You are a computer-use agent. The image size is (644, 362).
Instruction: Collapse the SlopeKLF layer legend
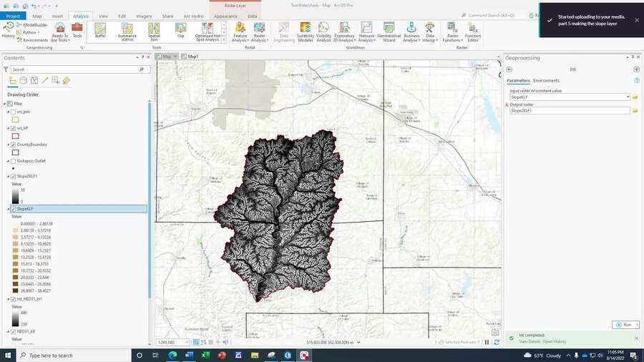(x=8, y=209)
